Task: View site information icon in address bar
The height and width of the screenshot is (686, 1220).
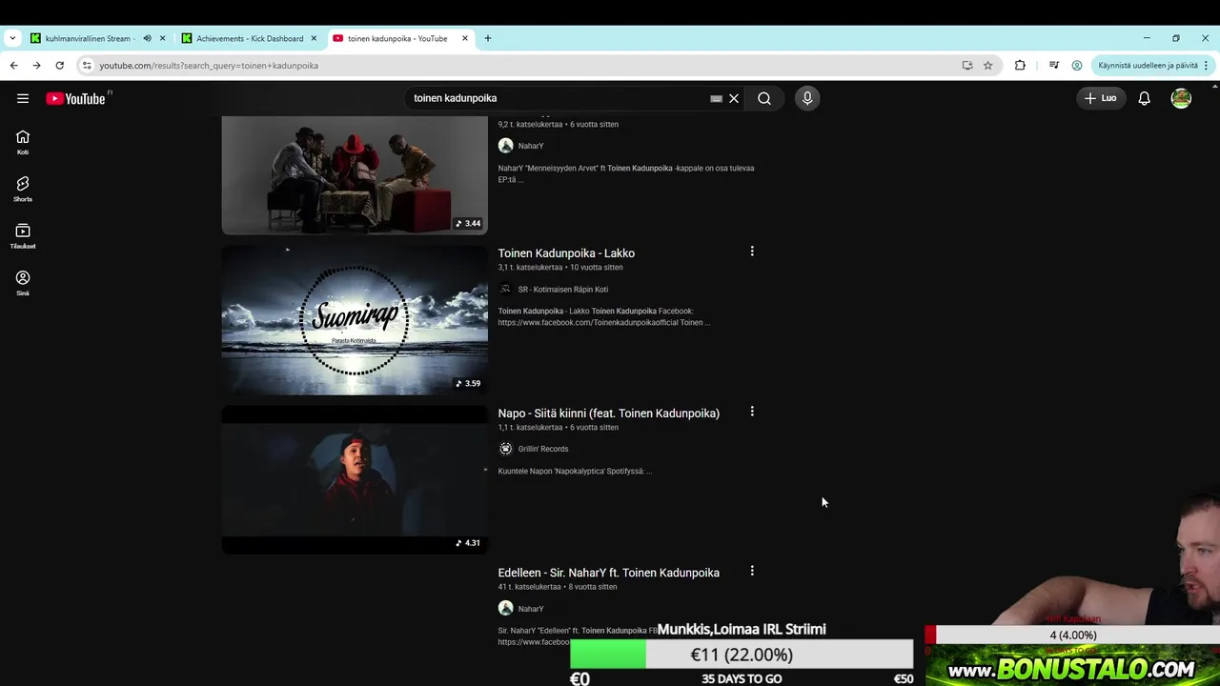Action: [x=87, y=66]
